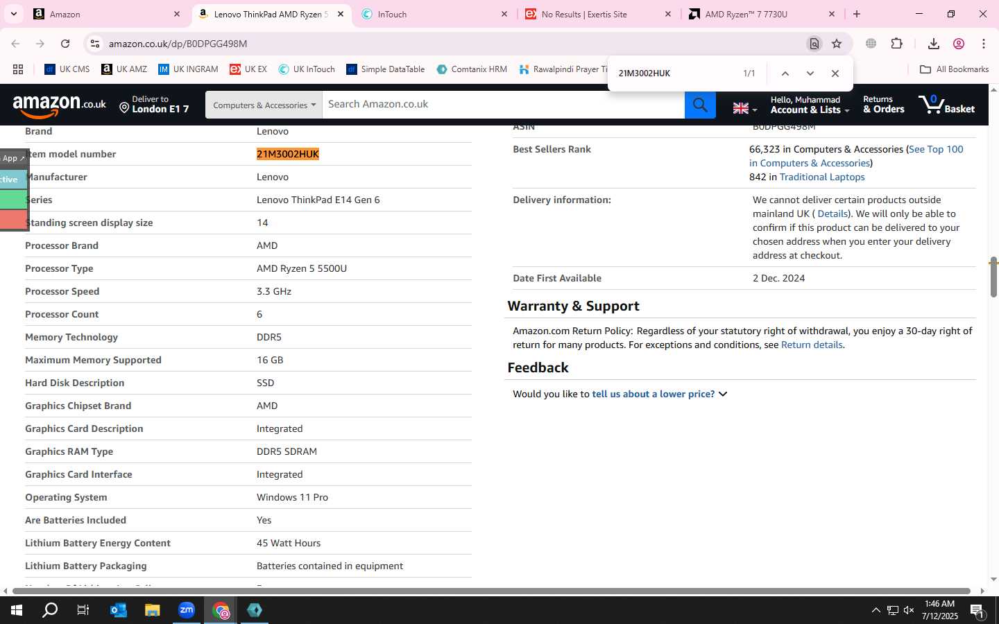The width and height of the screenshot is (999, 624).
Task: Reload the page with refresh icon
Action: (65, 44)
